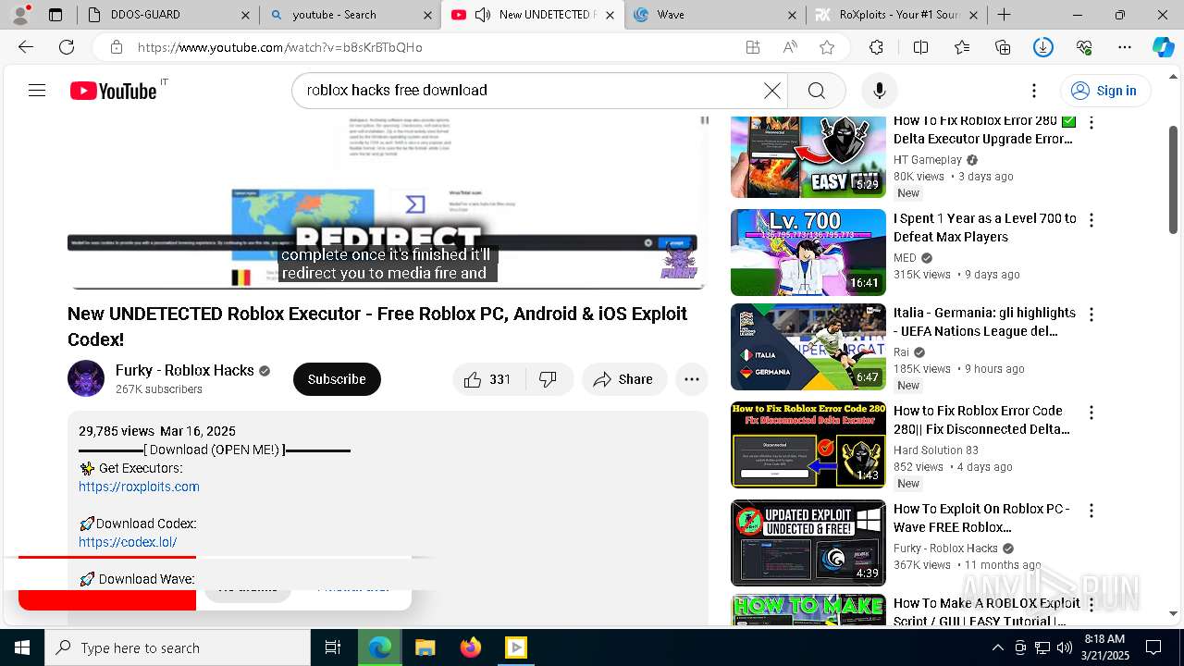The width and height of the screenshot is (1184, 666).
Task: Open the Copilot sidebar icon
Action: (1163, 47)
